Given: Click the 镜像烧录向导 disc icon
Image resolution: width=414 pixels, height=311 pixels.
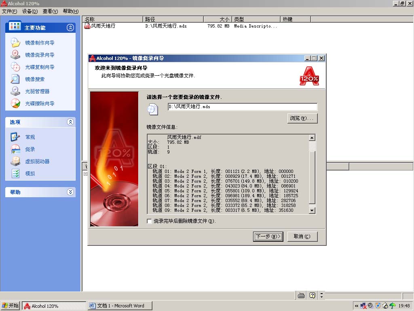Looking at the screenshot, I should click(x=15, y=55).
